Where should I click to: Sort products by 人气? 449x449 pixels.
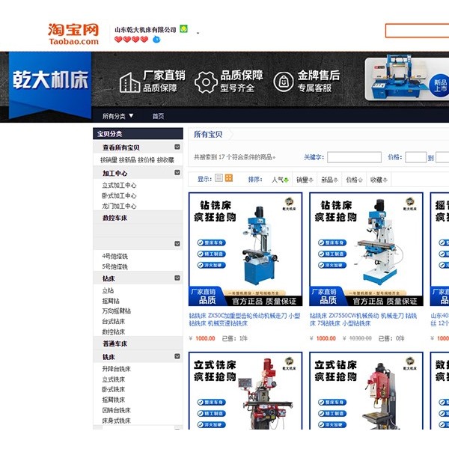(x=280, y=180)
